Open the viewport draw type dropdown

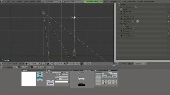44,64
